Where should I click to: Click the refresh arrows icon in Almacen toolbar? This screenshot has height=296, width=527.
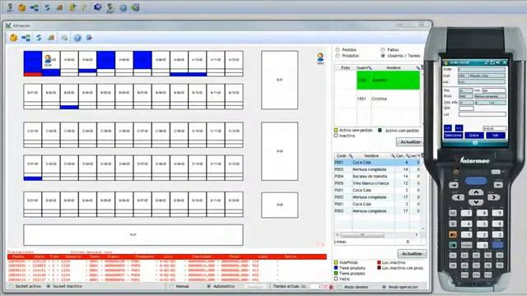coord(39,38)
